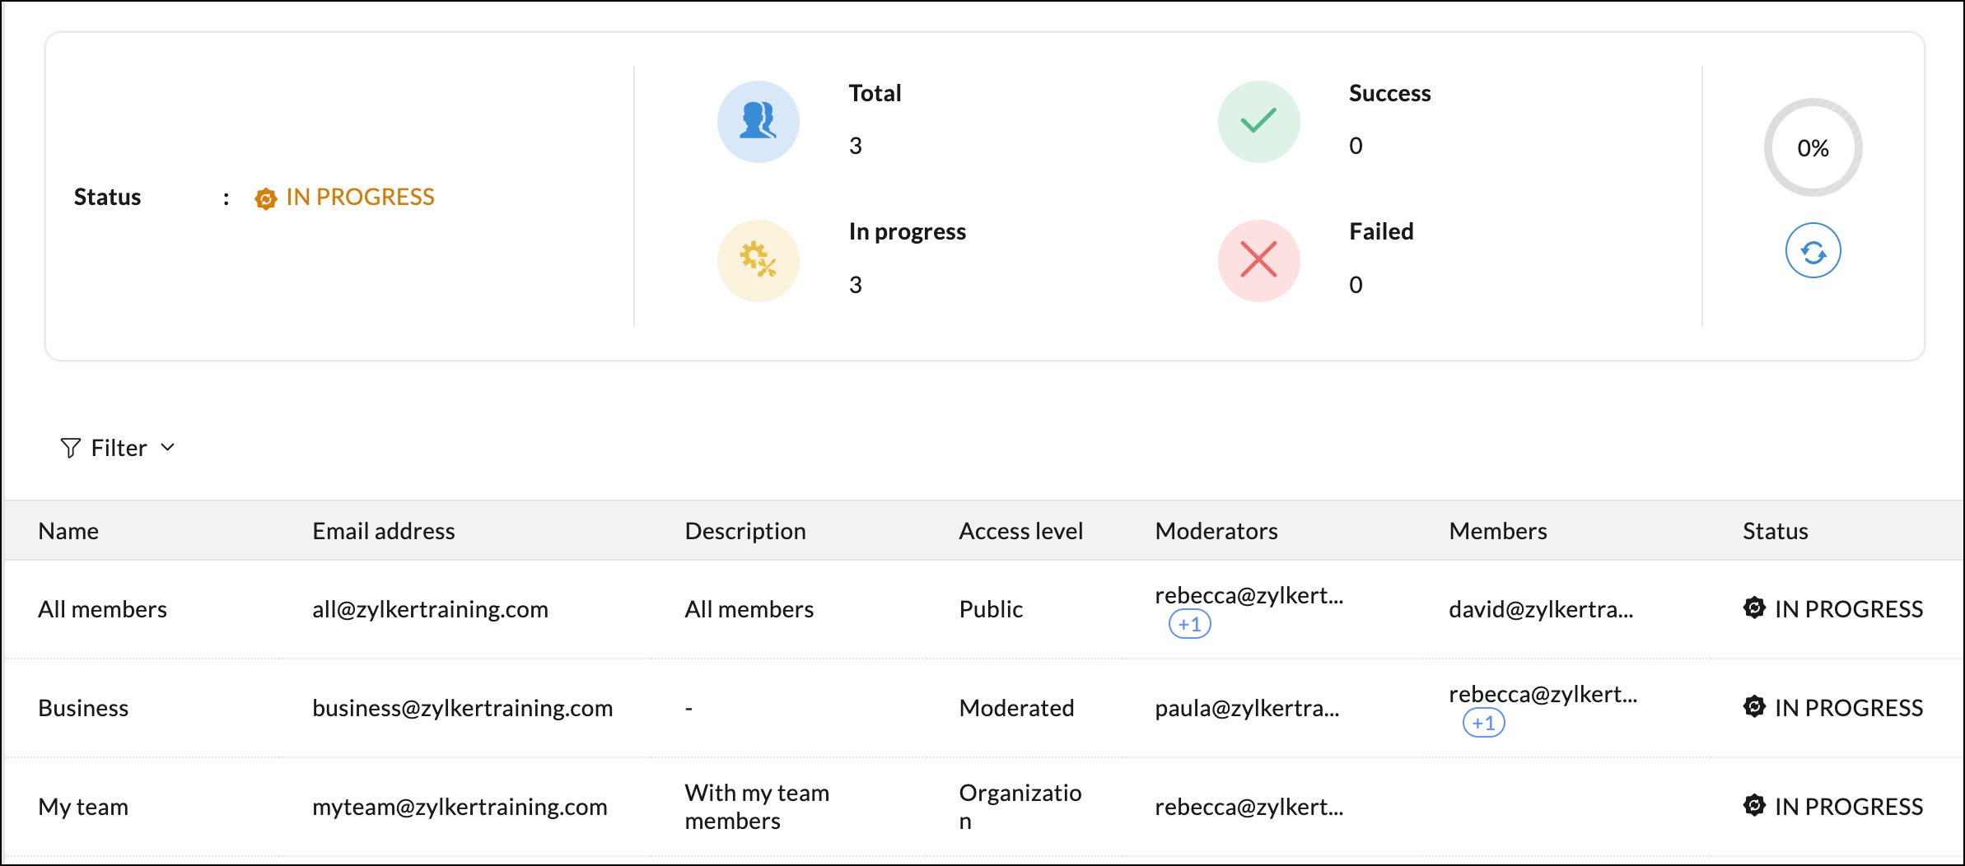Open the Filter dropdown chevron

[x=168, y=447]
